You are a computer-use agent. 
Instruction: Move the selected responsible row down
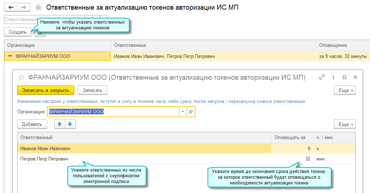coord(70,124)
